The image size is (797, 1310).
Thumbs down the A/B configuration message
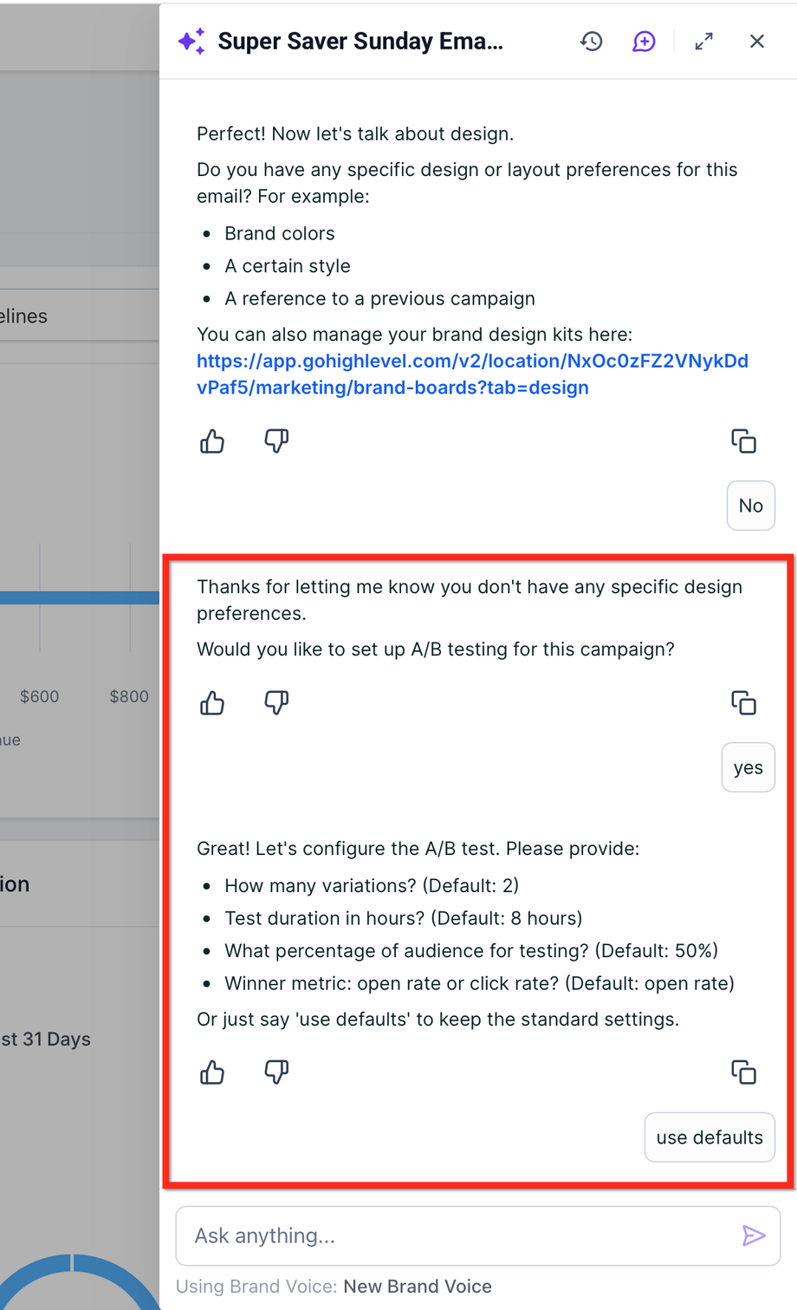[276, 1072]
